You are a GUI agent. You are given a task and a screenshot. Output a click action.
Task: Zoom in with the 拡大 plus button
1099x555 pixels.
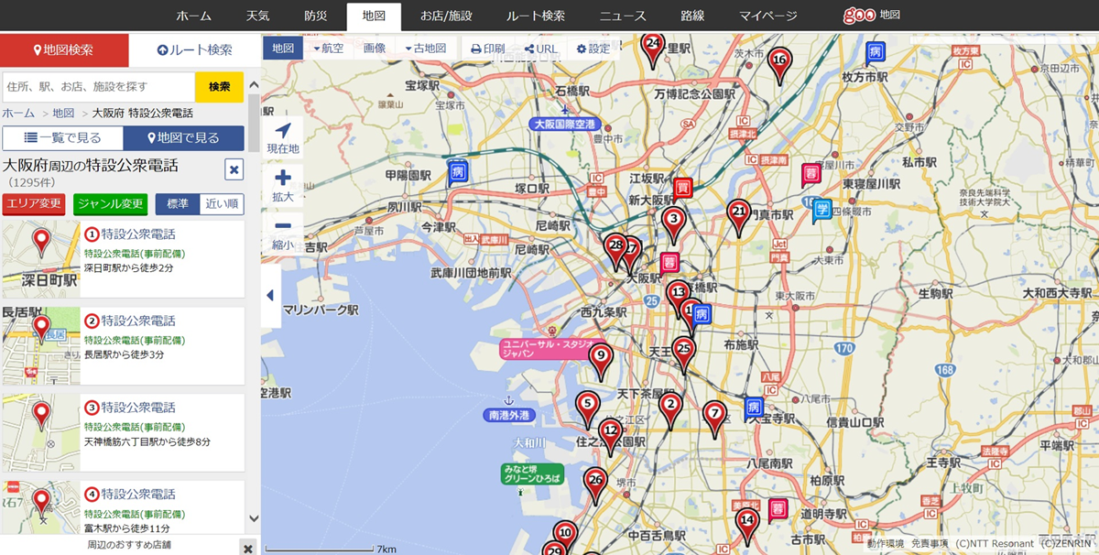click(283, 180)
